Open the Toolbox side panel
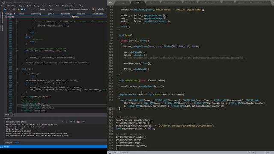Image resolution: width=274 pixels, height=154 pixels. pyautogui.click(x=2, y=27)
